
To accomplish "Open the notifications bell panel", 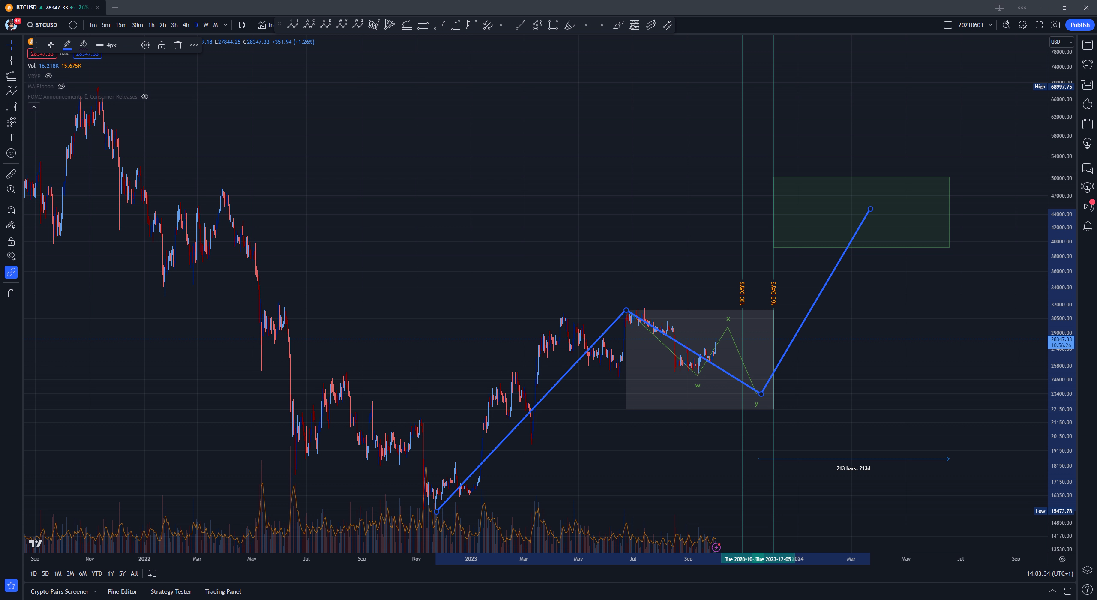I will coord(1088,226).
